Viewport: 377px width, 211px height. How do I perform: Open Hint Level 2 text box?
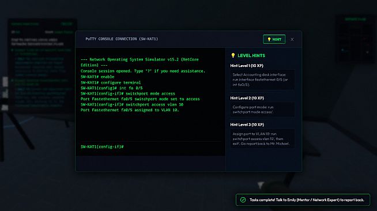pyautogui.click(x=262, y=110)
